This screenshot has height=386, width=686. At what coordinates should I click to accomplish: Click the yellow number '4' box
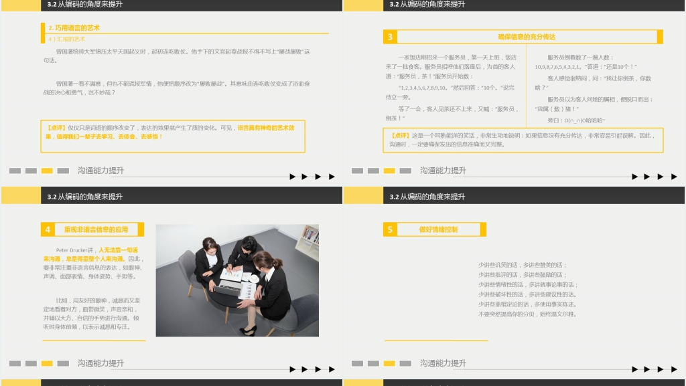coord(48,229)
